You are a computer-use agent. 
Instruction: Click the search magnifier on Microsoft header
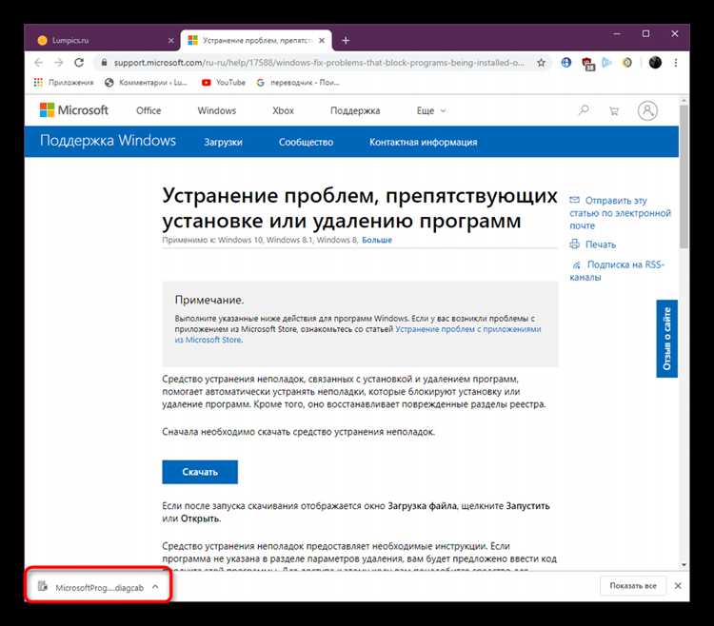[584, 110]
